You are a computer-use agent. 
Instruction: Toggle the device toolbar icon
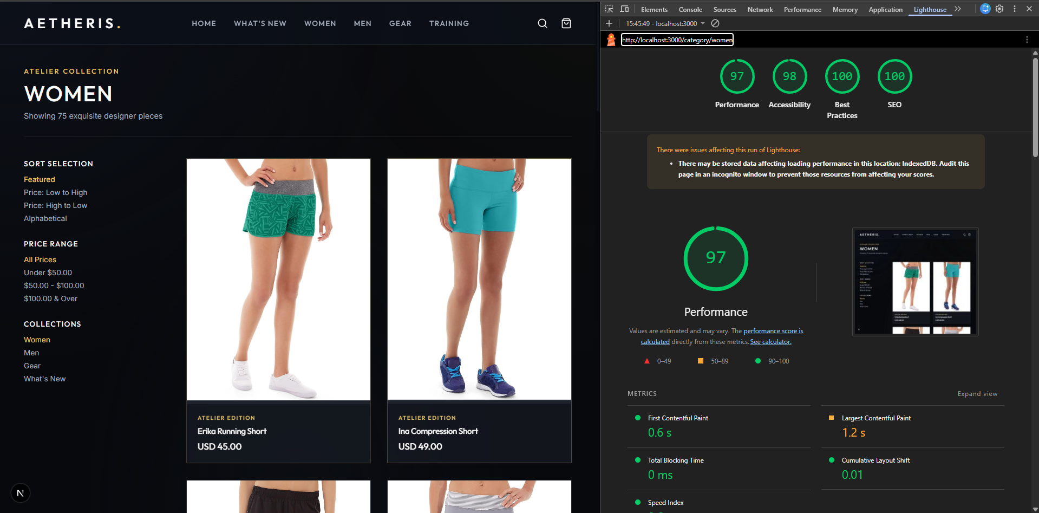click(624, 9)
